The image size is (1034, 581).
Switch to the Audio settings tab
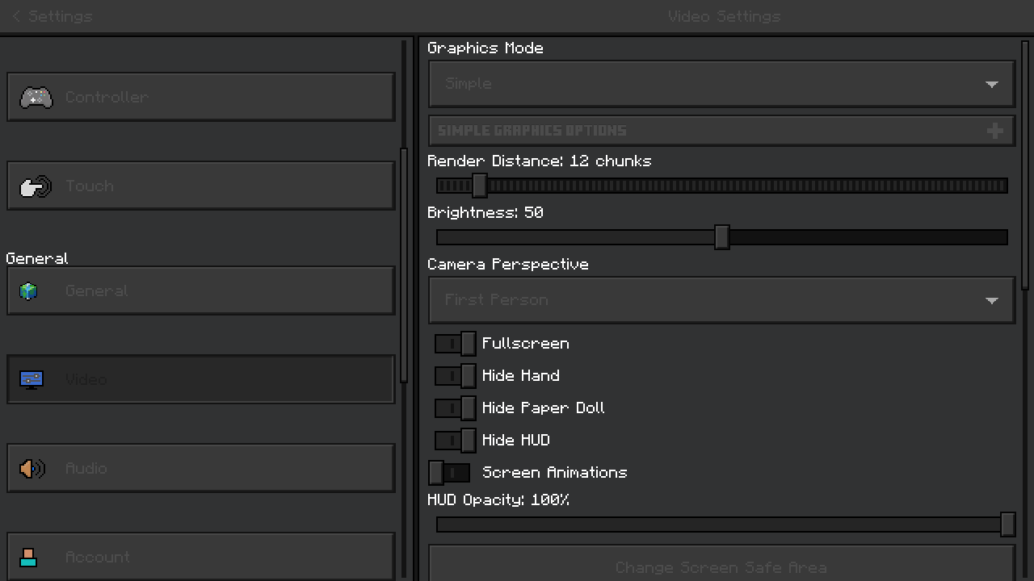tap(200, 468)
